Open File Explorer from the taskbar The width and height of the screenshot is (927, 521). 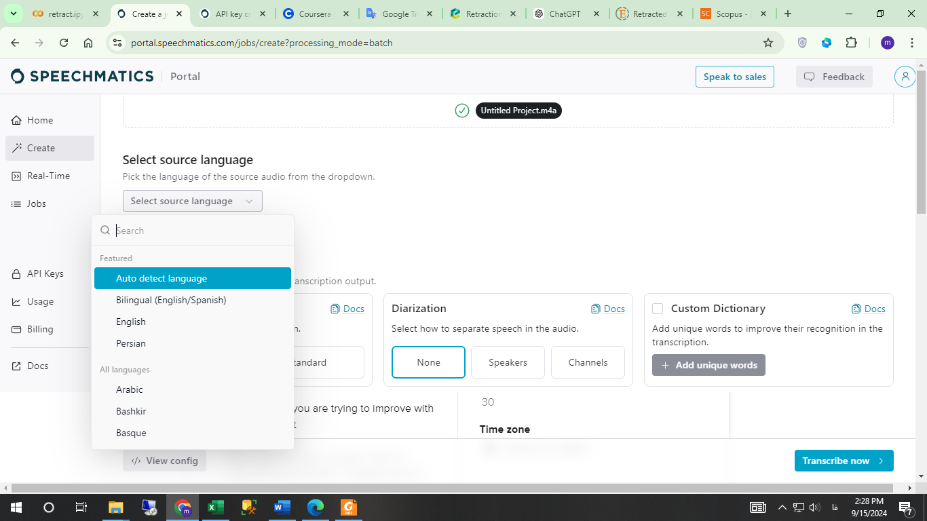point(116,507)
